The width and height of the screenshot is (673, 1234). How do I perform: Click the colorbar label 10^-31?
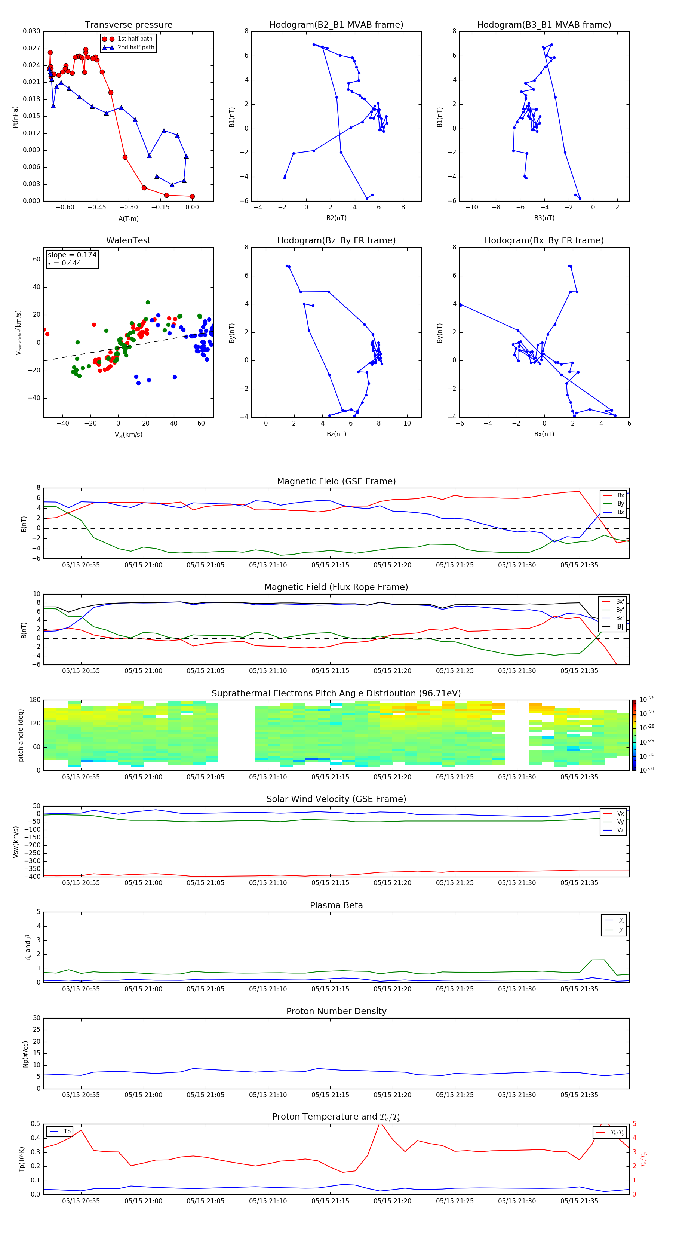[x=646, y=770]
